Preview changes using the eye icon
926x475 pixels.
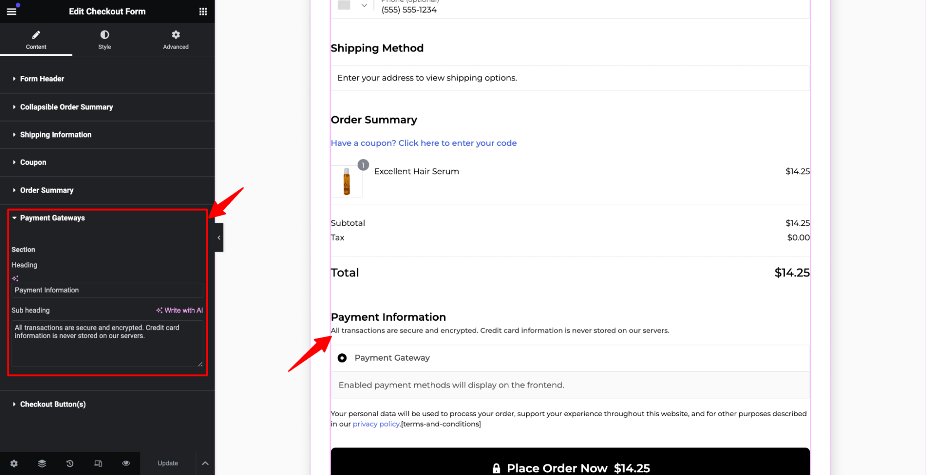(126, 463)
